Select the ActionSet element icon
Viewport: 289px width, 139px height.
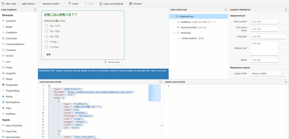coord(3,21)
